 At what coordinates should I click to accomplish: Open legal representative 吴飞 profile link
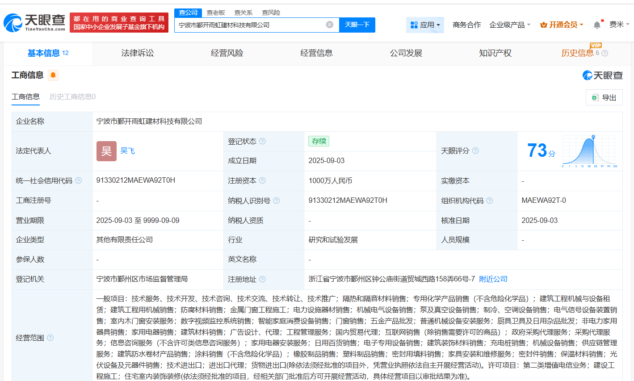click(128, 151)
